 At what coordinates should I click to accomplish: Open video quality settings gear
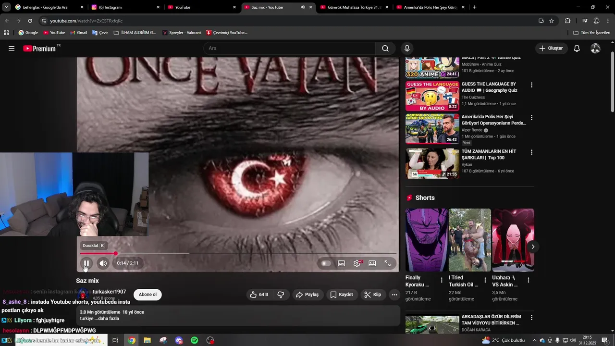point(357,263)
